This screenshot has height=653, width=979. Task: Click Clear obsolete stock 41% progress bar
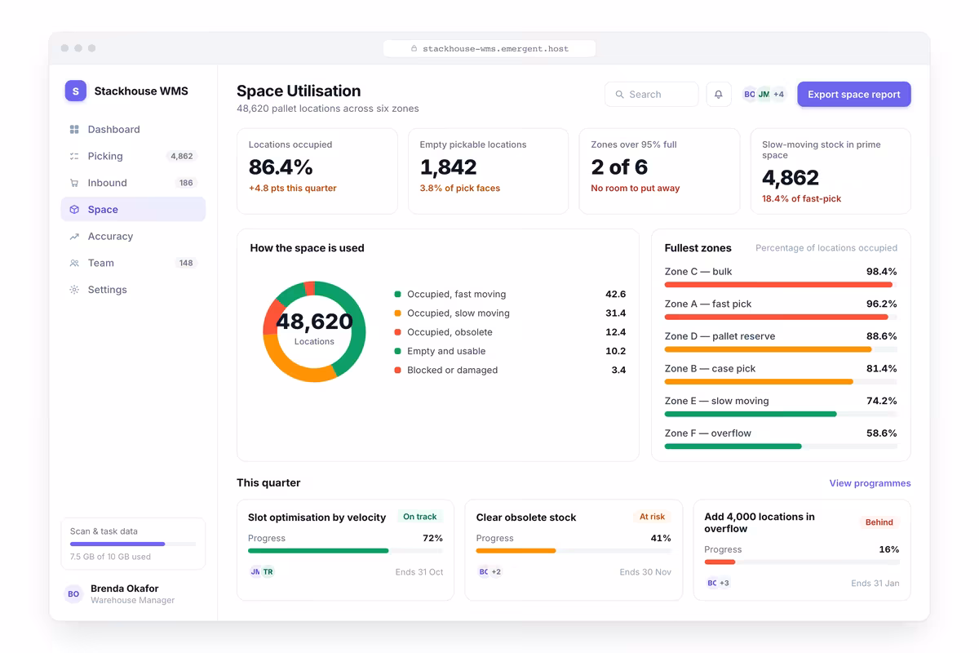pyautogui.click(x=574, y=551)
